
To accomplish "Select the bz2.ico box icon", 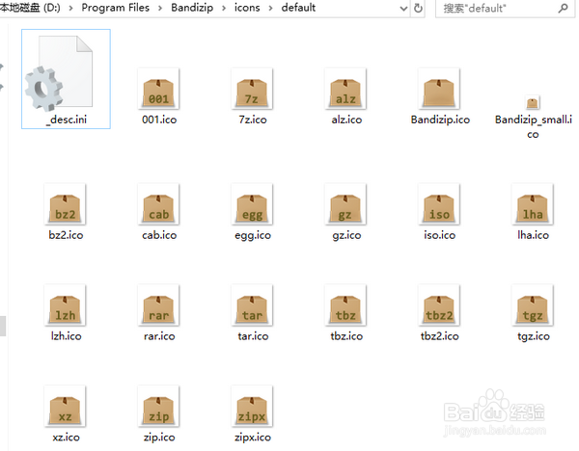I will point(65,204).
